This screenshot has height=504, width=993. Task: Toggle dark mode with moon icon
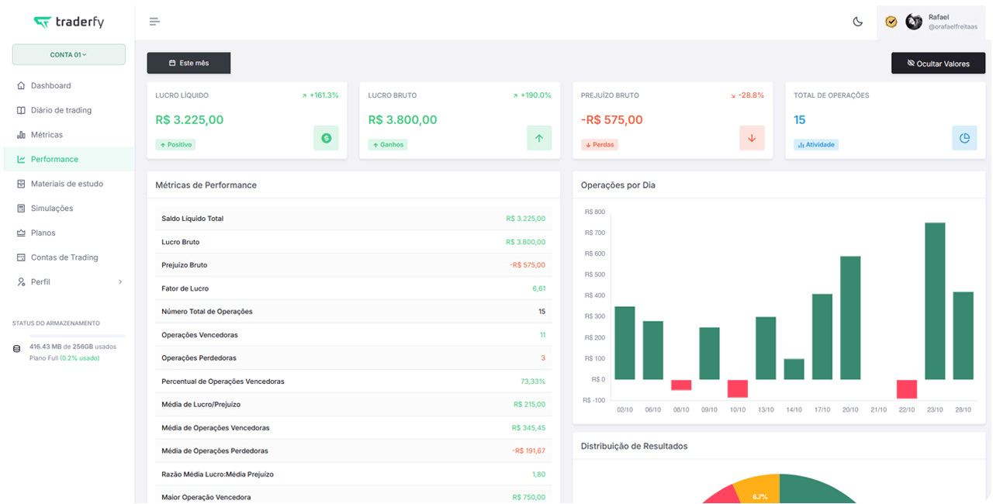point(857,22)
